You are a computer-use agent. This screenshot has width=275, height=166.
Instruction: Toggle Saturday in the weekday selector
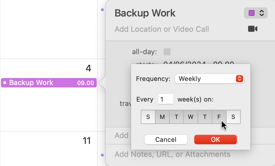[x=233, y=117]
